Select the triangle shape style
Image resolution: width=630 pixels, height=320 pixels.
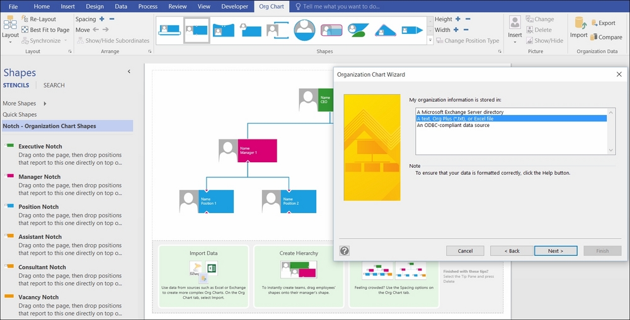point(386,30)
